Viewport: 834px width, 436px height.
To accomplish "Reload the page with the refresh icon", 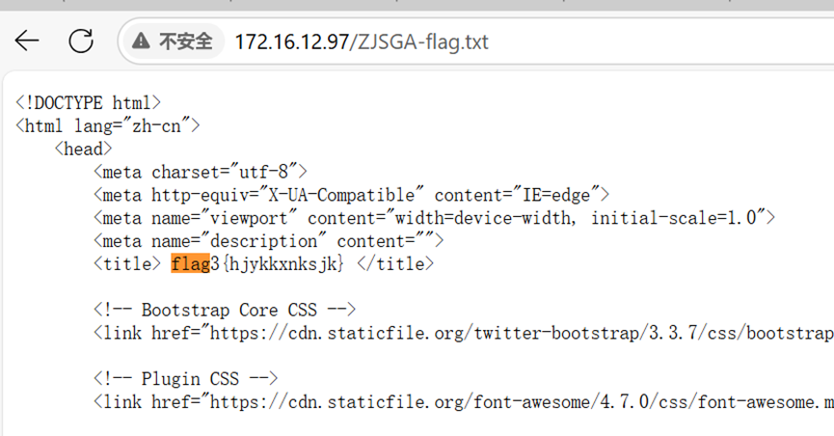I will tap(81, 41).
